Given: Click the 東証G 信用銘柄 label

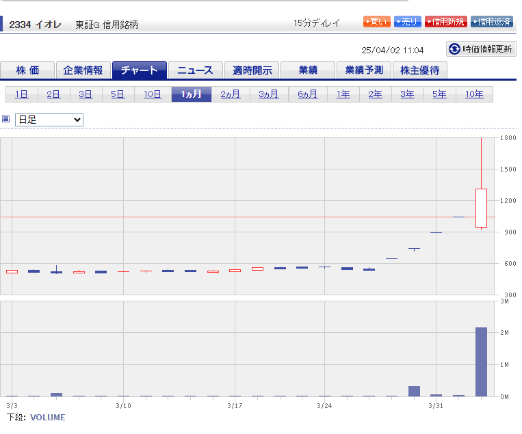Looking at the screenshot, I should tap(107, 25).
